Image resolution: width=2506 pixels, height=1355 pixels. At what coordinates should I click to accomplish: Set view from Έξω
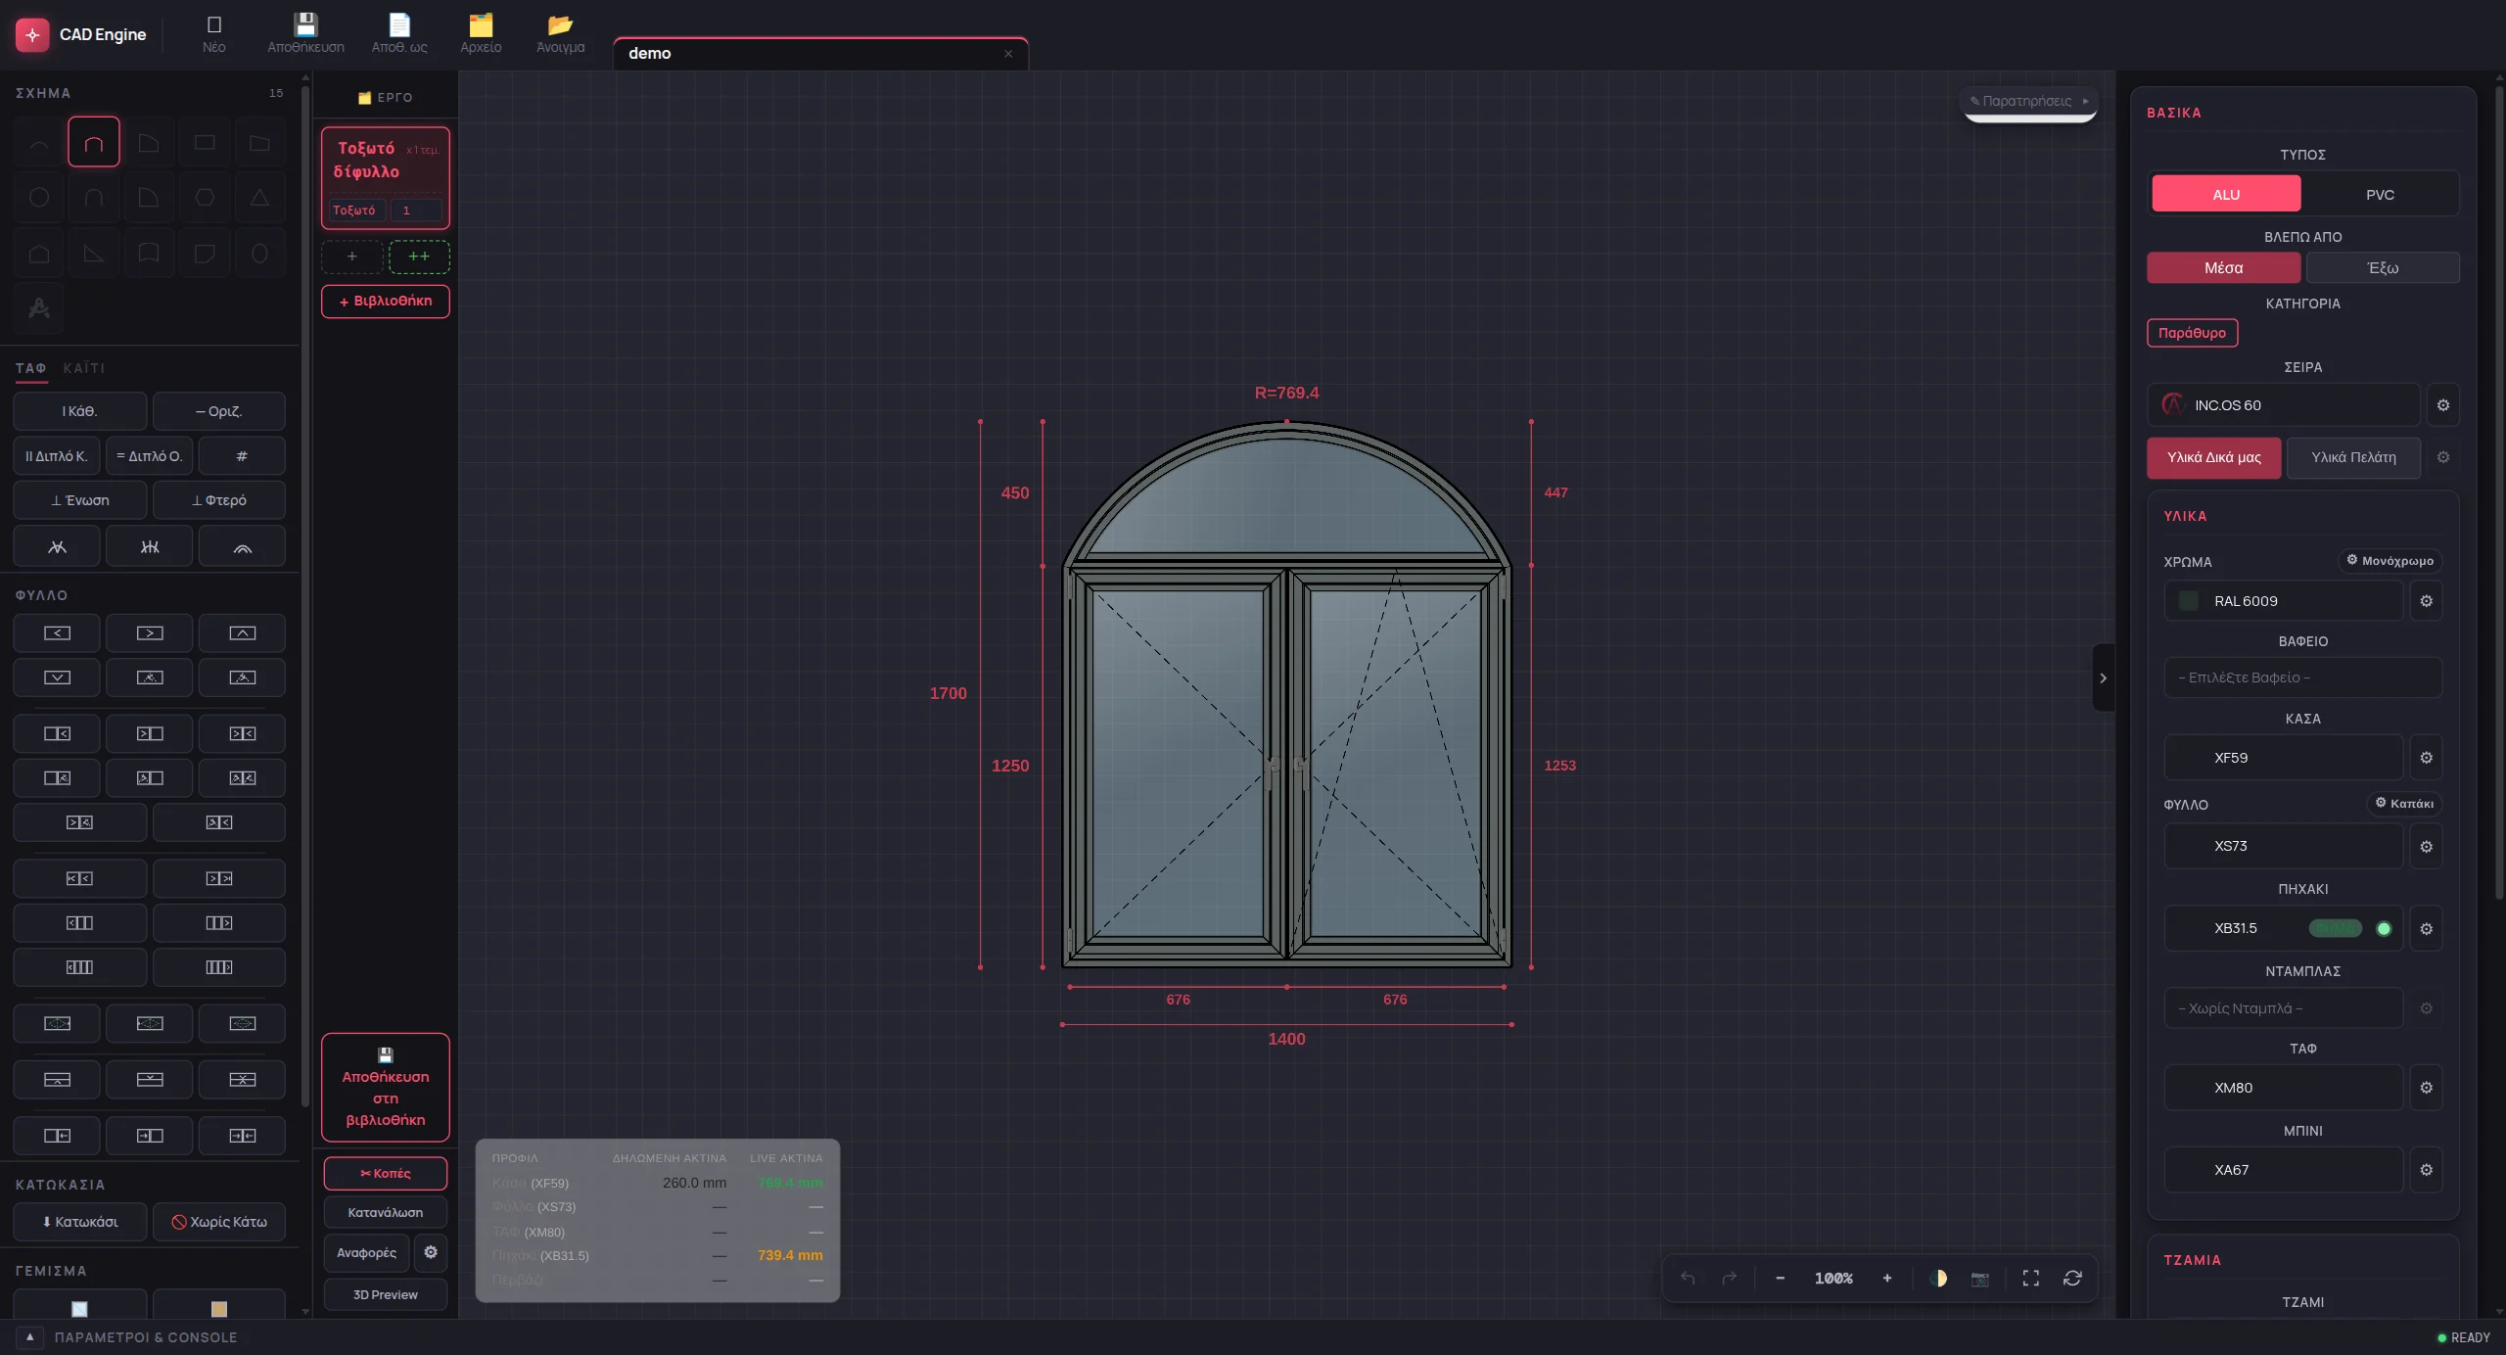2383,268
